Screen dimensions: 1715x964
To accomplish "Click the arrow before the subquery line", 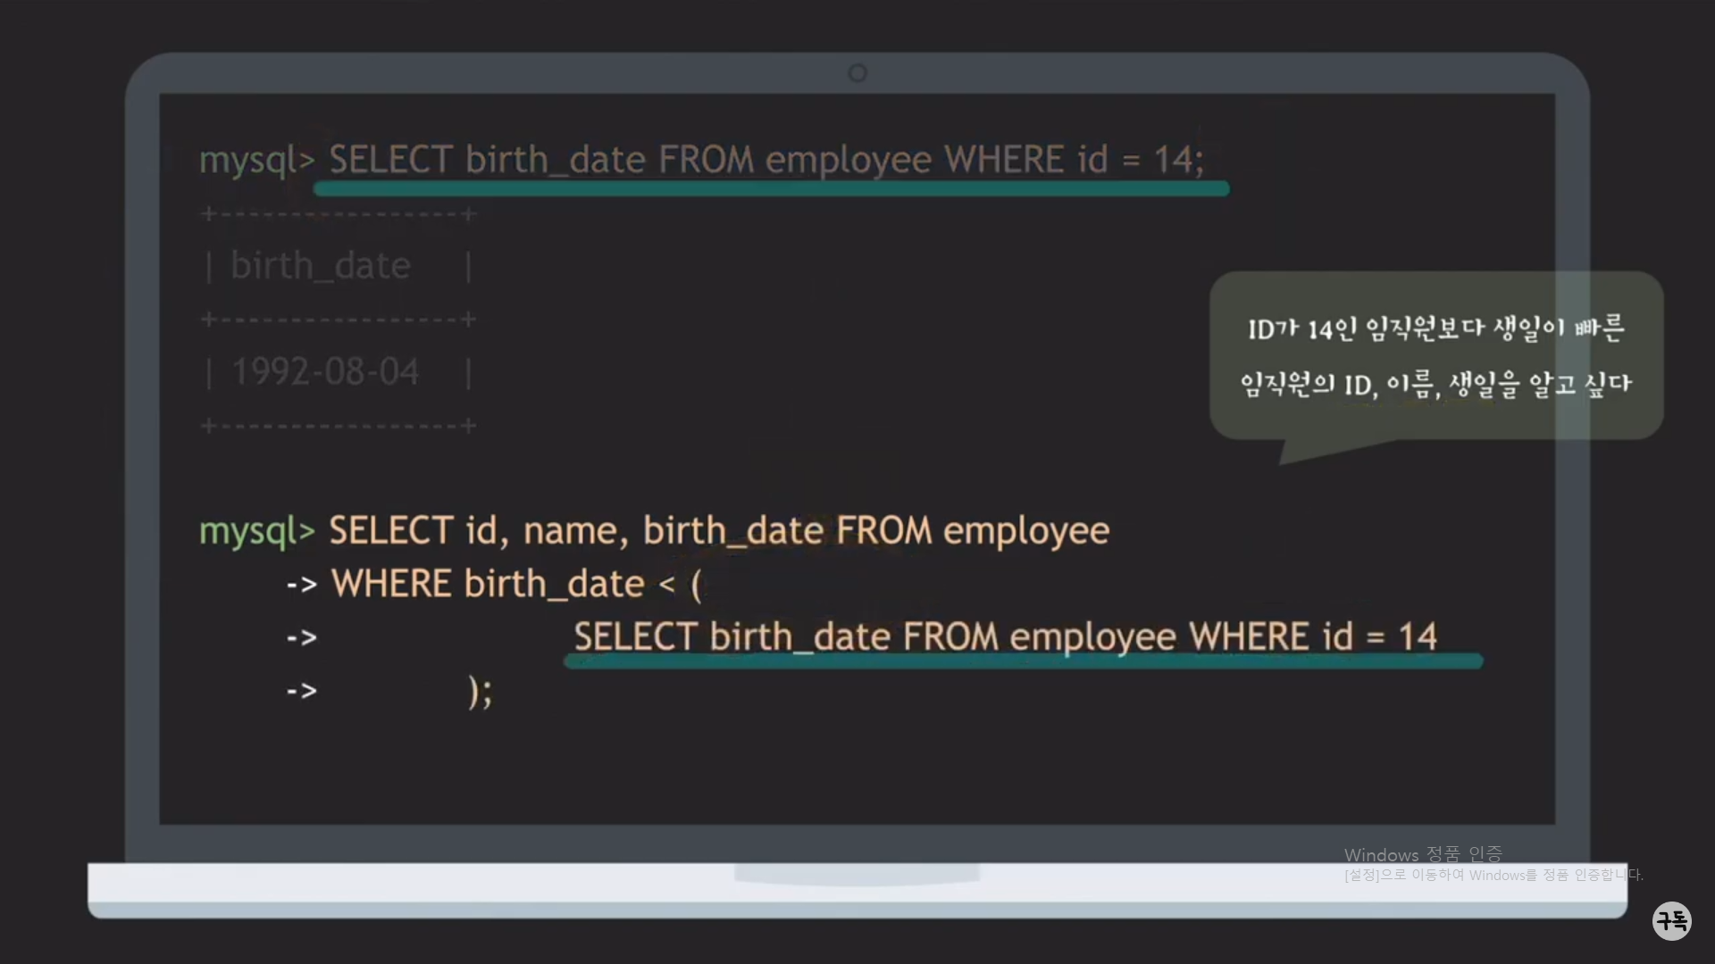I will point(302,637).
